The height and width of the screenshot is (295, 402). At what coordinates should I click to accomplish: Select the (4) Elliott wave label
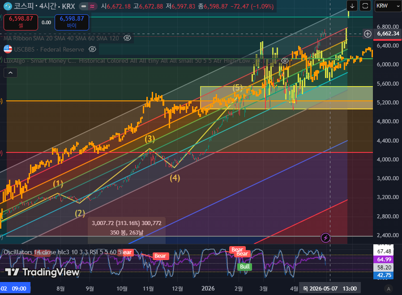click(x=175, y=178)
